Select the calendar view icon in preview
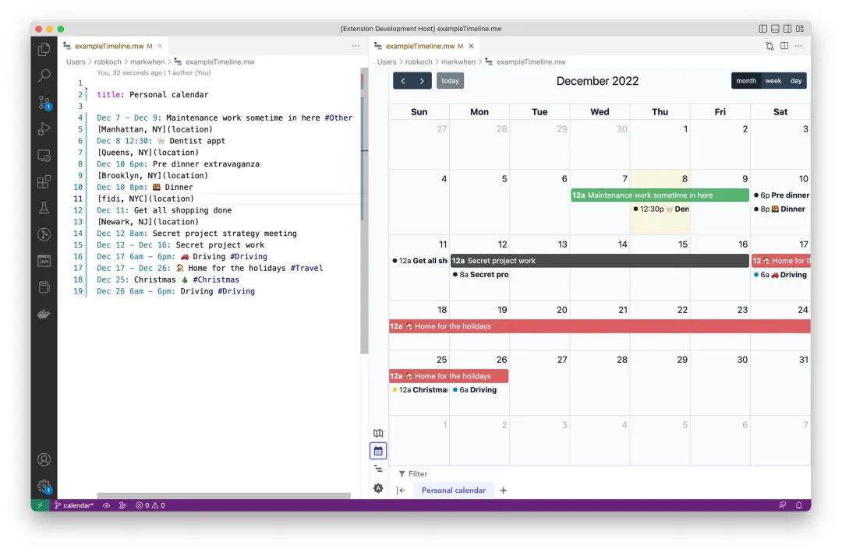This screenshot has height=552, width=842. point(378,451)
